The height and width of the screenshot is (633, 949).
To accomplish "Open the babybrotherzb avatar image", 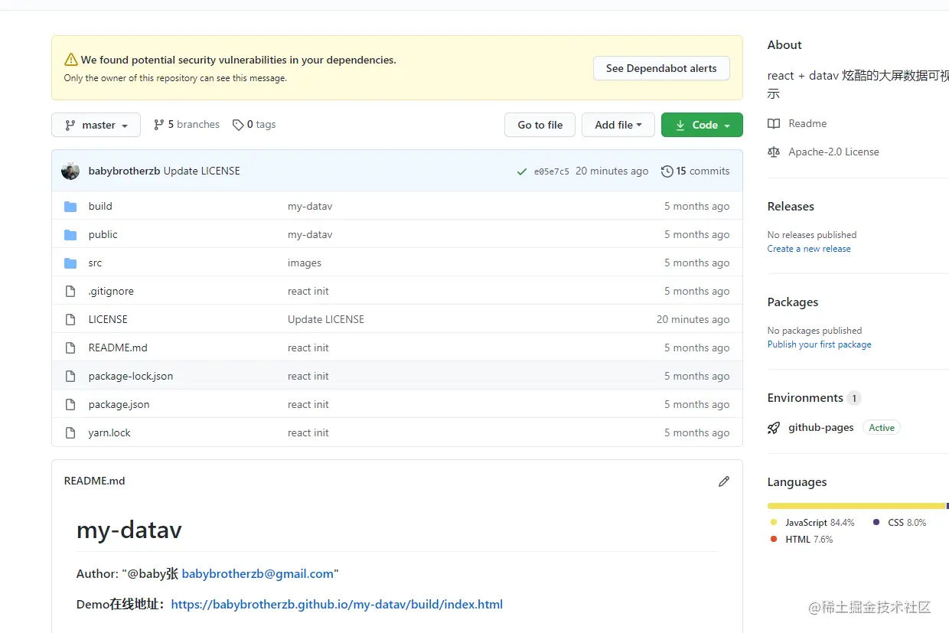I will point(70,171).
